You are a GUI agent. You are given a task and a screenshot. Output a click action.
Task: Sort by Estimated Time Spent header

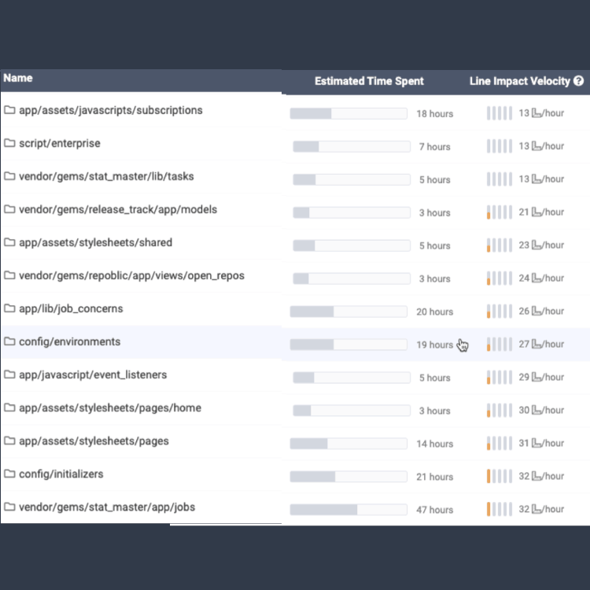point(369,81)
